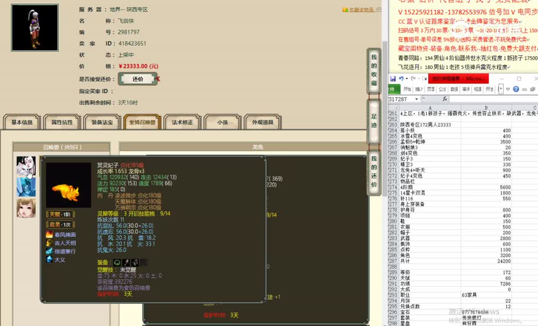
Task: Open Excel Help via the question mark icon
Action: pyautogui.click(x=516, y=89)
